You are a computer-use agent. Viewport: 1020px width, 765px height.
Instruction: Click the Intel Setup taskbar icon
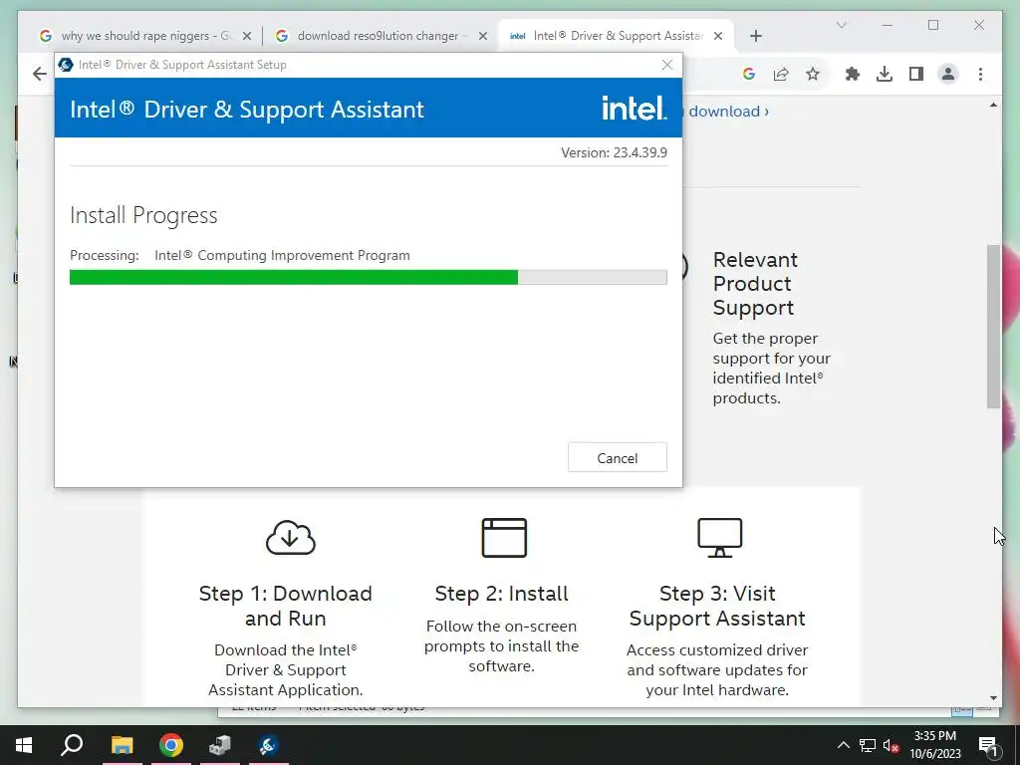(269, 745)
